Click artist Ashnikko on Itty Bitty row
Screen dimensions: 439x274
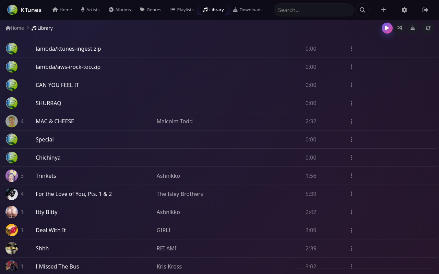[168, 212]
